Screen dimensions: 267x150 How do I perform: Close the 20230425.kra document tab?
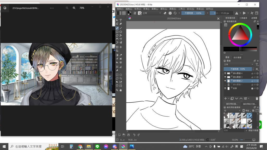218,18
